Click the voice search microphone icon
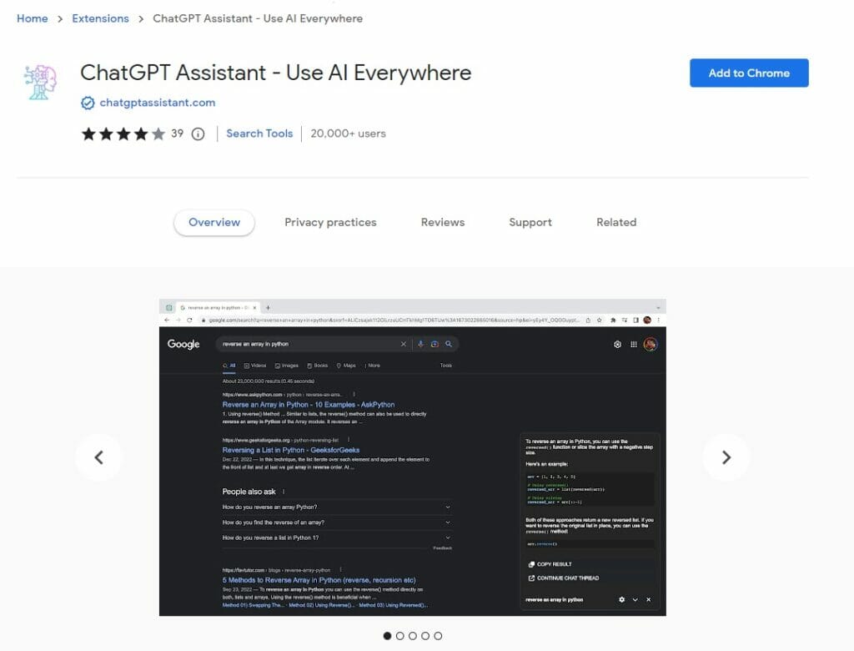Screen dimensions: 854x651 [420, 344]
